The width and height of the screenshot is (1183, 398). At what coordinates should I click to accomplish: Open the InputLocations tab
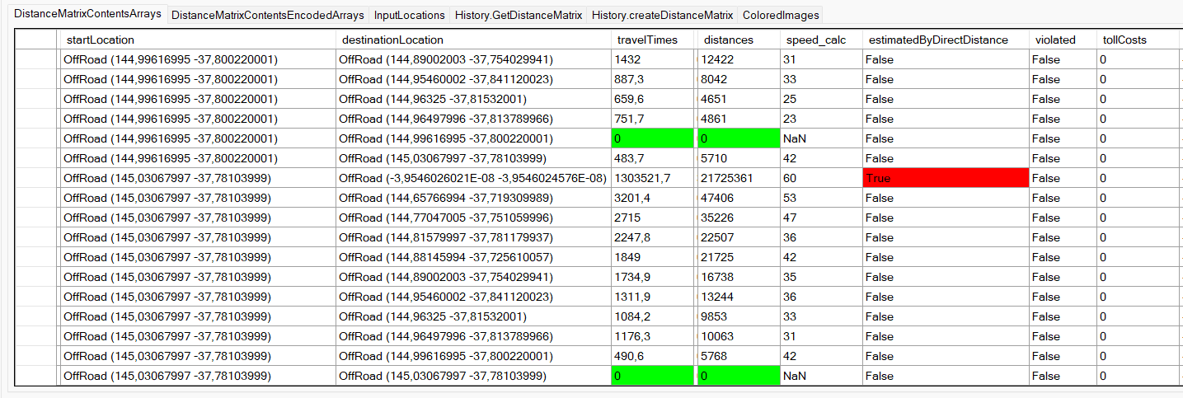(409, 15)
